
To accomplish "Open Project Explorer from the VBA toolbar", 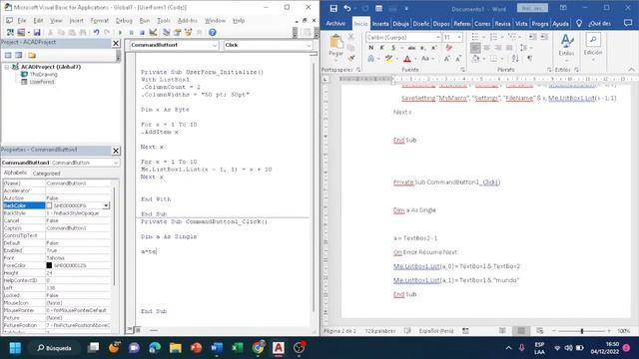I will (167, 32).
